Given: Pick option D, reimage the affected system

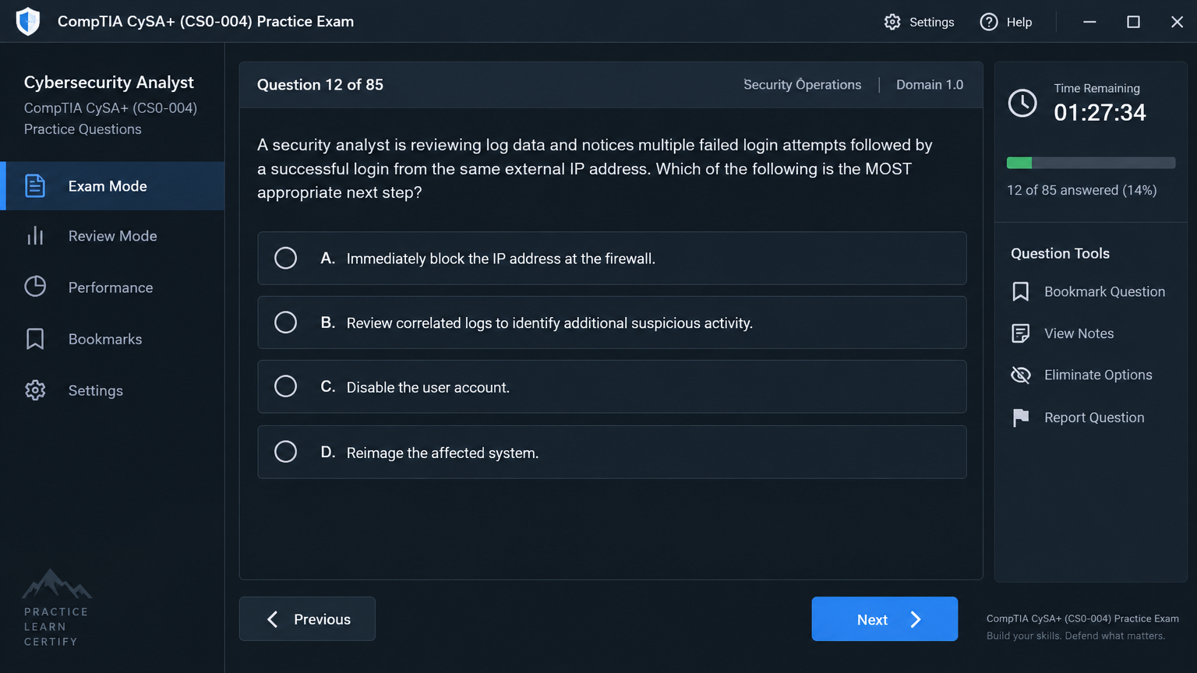Looking at the screenshot, I should [x=612, y=452].
